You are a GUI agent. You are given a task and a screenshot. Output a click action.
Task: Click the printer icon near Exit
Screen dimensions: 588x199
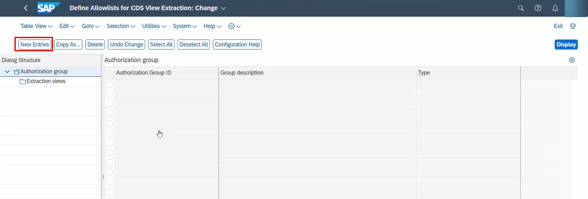pyautogui.click(x=573, y=26)
